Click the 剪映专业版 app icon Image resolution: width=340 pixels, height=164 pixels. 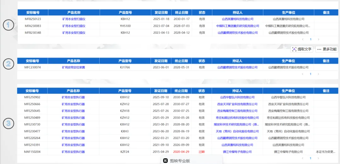pyautogui.click(x=165, y=161)
